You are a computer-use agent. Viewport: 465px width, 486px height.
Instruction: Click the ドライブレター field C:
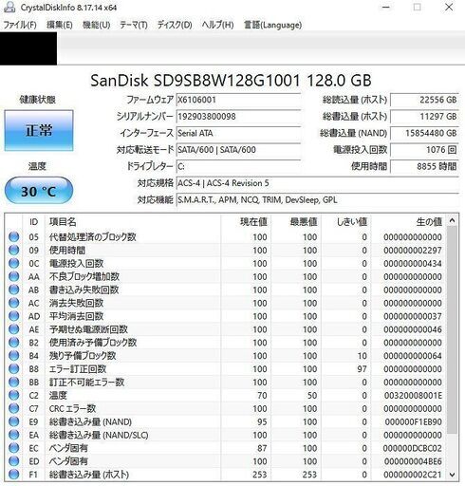point(238,166)
